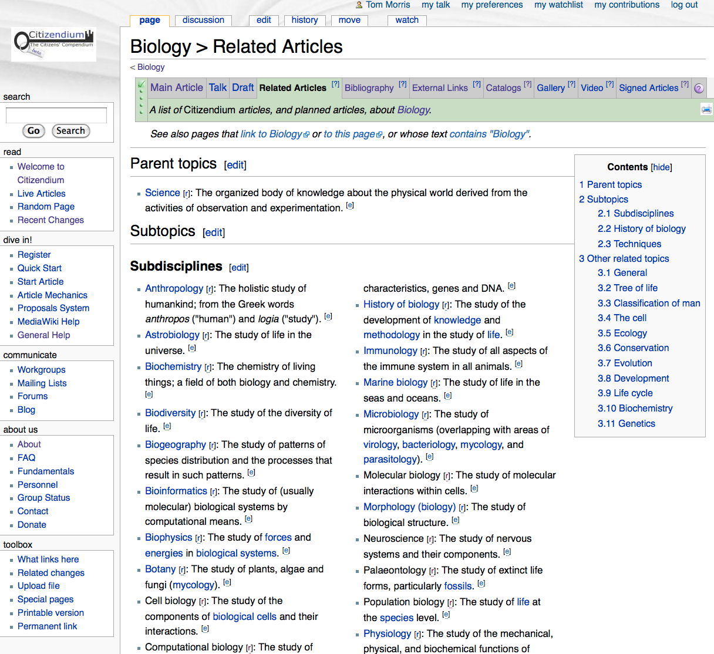The width and height of the screenshot is (714, 654).
Task: Open Random Page in sidebar
Action: (x=46, y=207)
